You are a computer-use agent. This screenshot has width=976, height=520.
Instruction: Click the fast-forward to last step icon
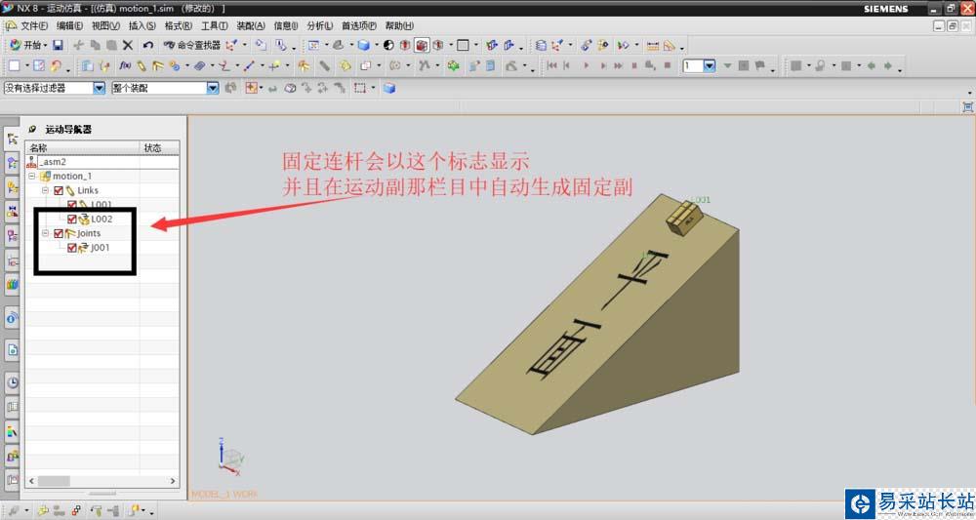coord(618,65)
